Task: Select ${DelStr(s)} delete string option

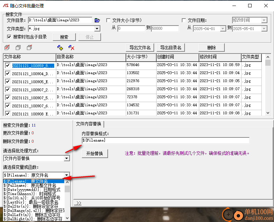Action: pos(34,206)
